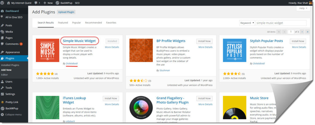The width and height of the screenshot is (315, 125).
Task: View More Details for iTunes Lookup Widget
Action: click(112, 104)
